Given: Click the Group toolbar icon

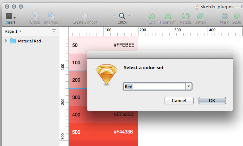Looking at the screenshot, I should [x=35, y=16].
